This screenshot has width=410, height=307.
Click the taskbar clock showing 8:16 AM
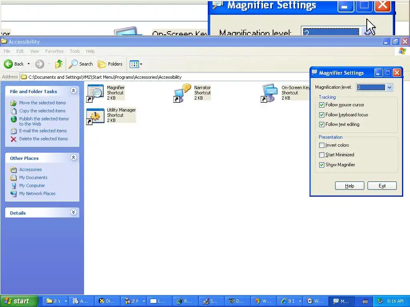395,301
